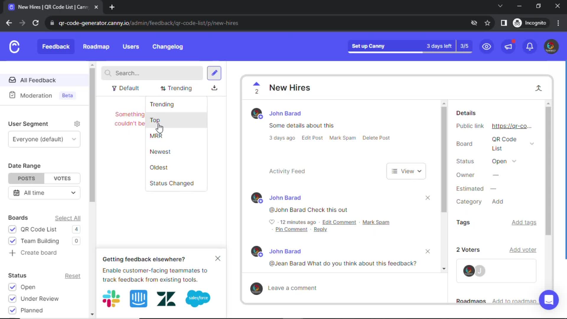
Task: Choose Newest in sort menu
Action: point(176,152)
